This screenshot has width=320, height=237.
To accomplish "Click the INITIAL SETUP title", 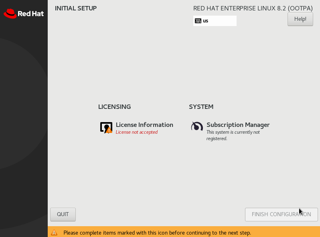I will 76,8.
